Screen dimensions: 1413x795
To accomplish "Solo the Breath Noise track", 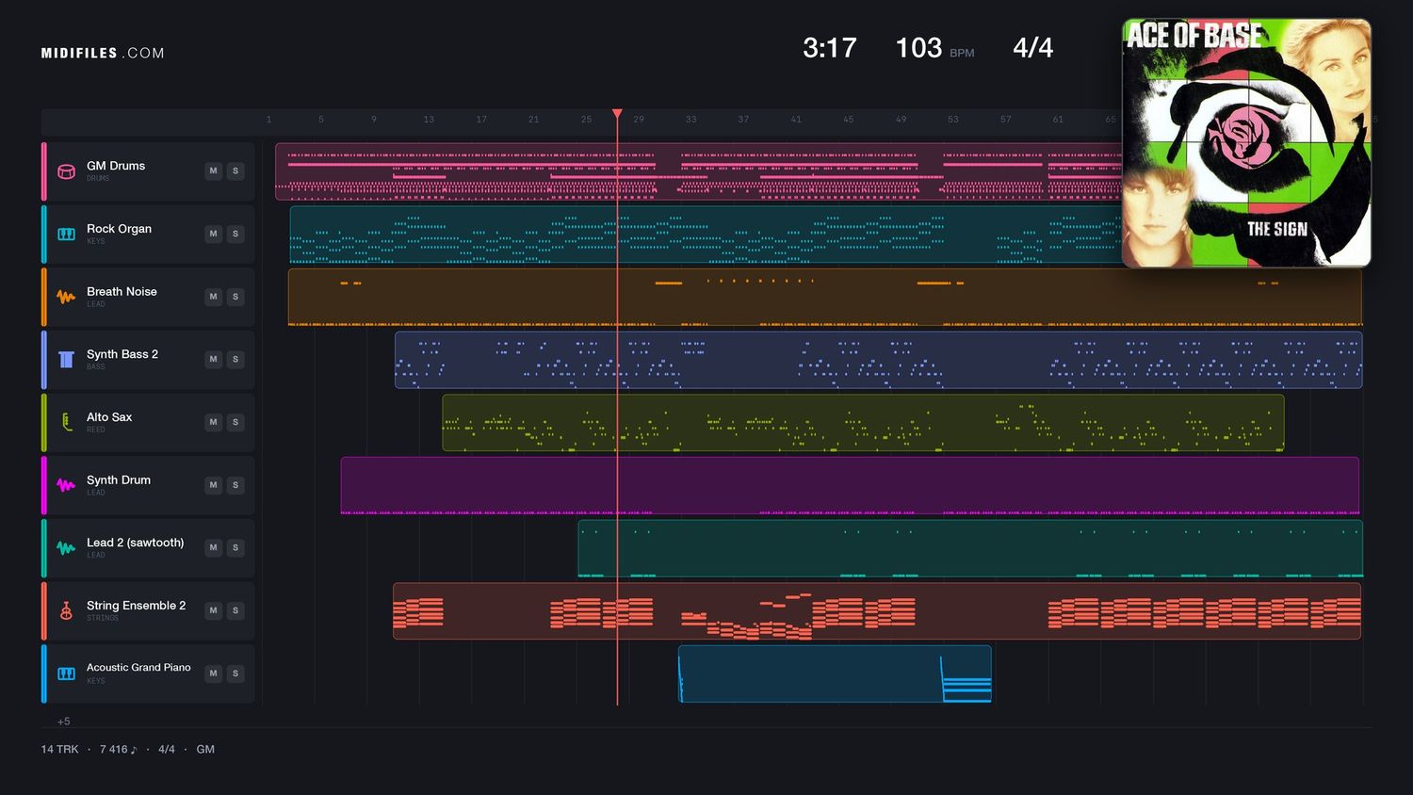I will 235,297.
